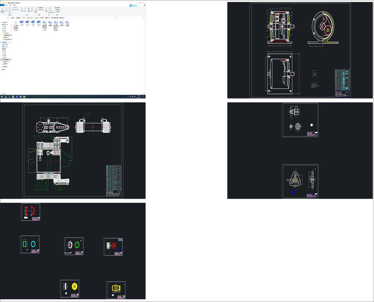The width and height of the screenshot is (374, 302).
Task: Choose Select none in the ribbon
Action: [57, 10]
